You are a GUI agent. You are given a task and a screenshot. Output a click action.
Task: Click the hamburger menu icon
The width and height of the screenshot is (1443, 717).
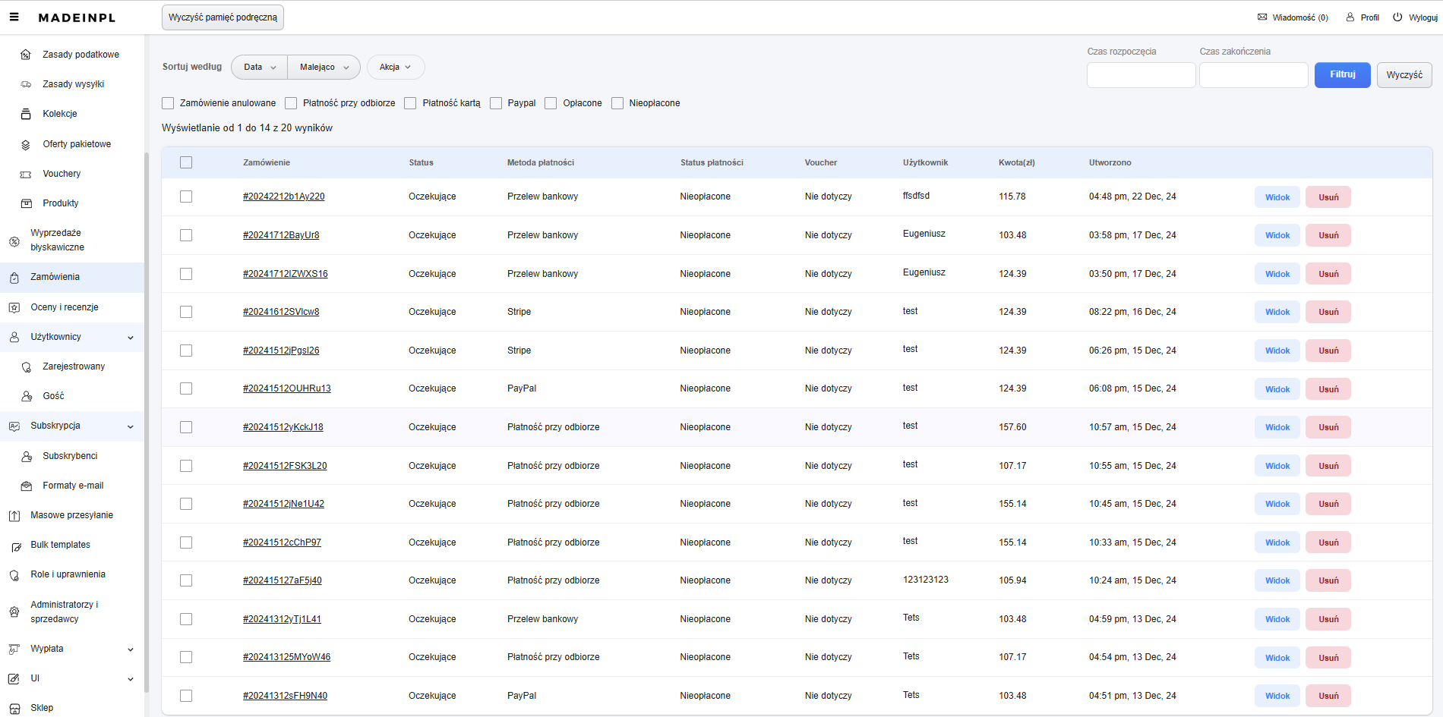pyautogui.click(x=14, y=17)
